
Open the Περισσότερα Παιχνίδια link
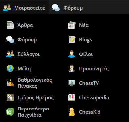[33, 112]
